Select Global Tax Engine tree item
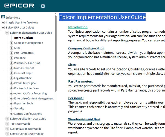The height and width of the screenshot is (137, 165). pyautogui.click(x=25, y=83)
